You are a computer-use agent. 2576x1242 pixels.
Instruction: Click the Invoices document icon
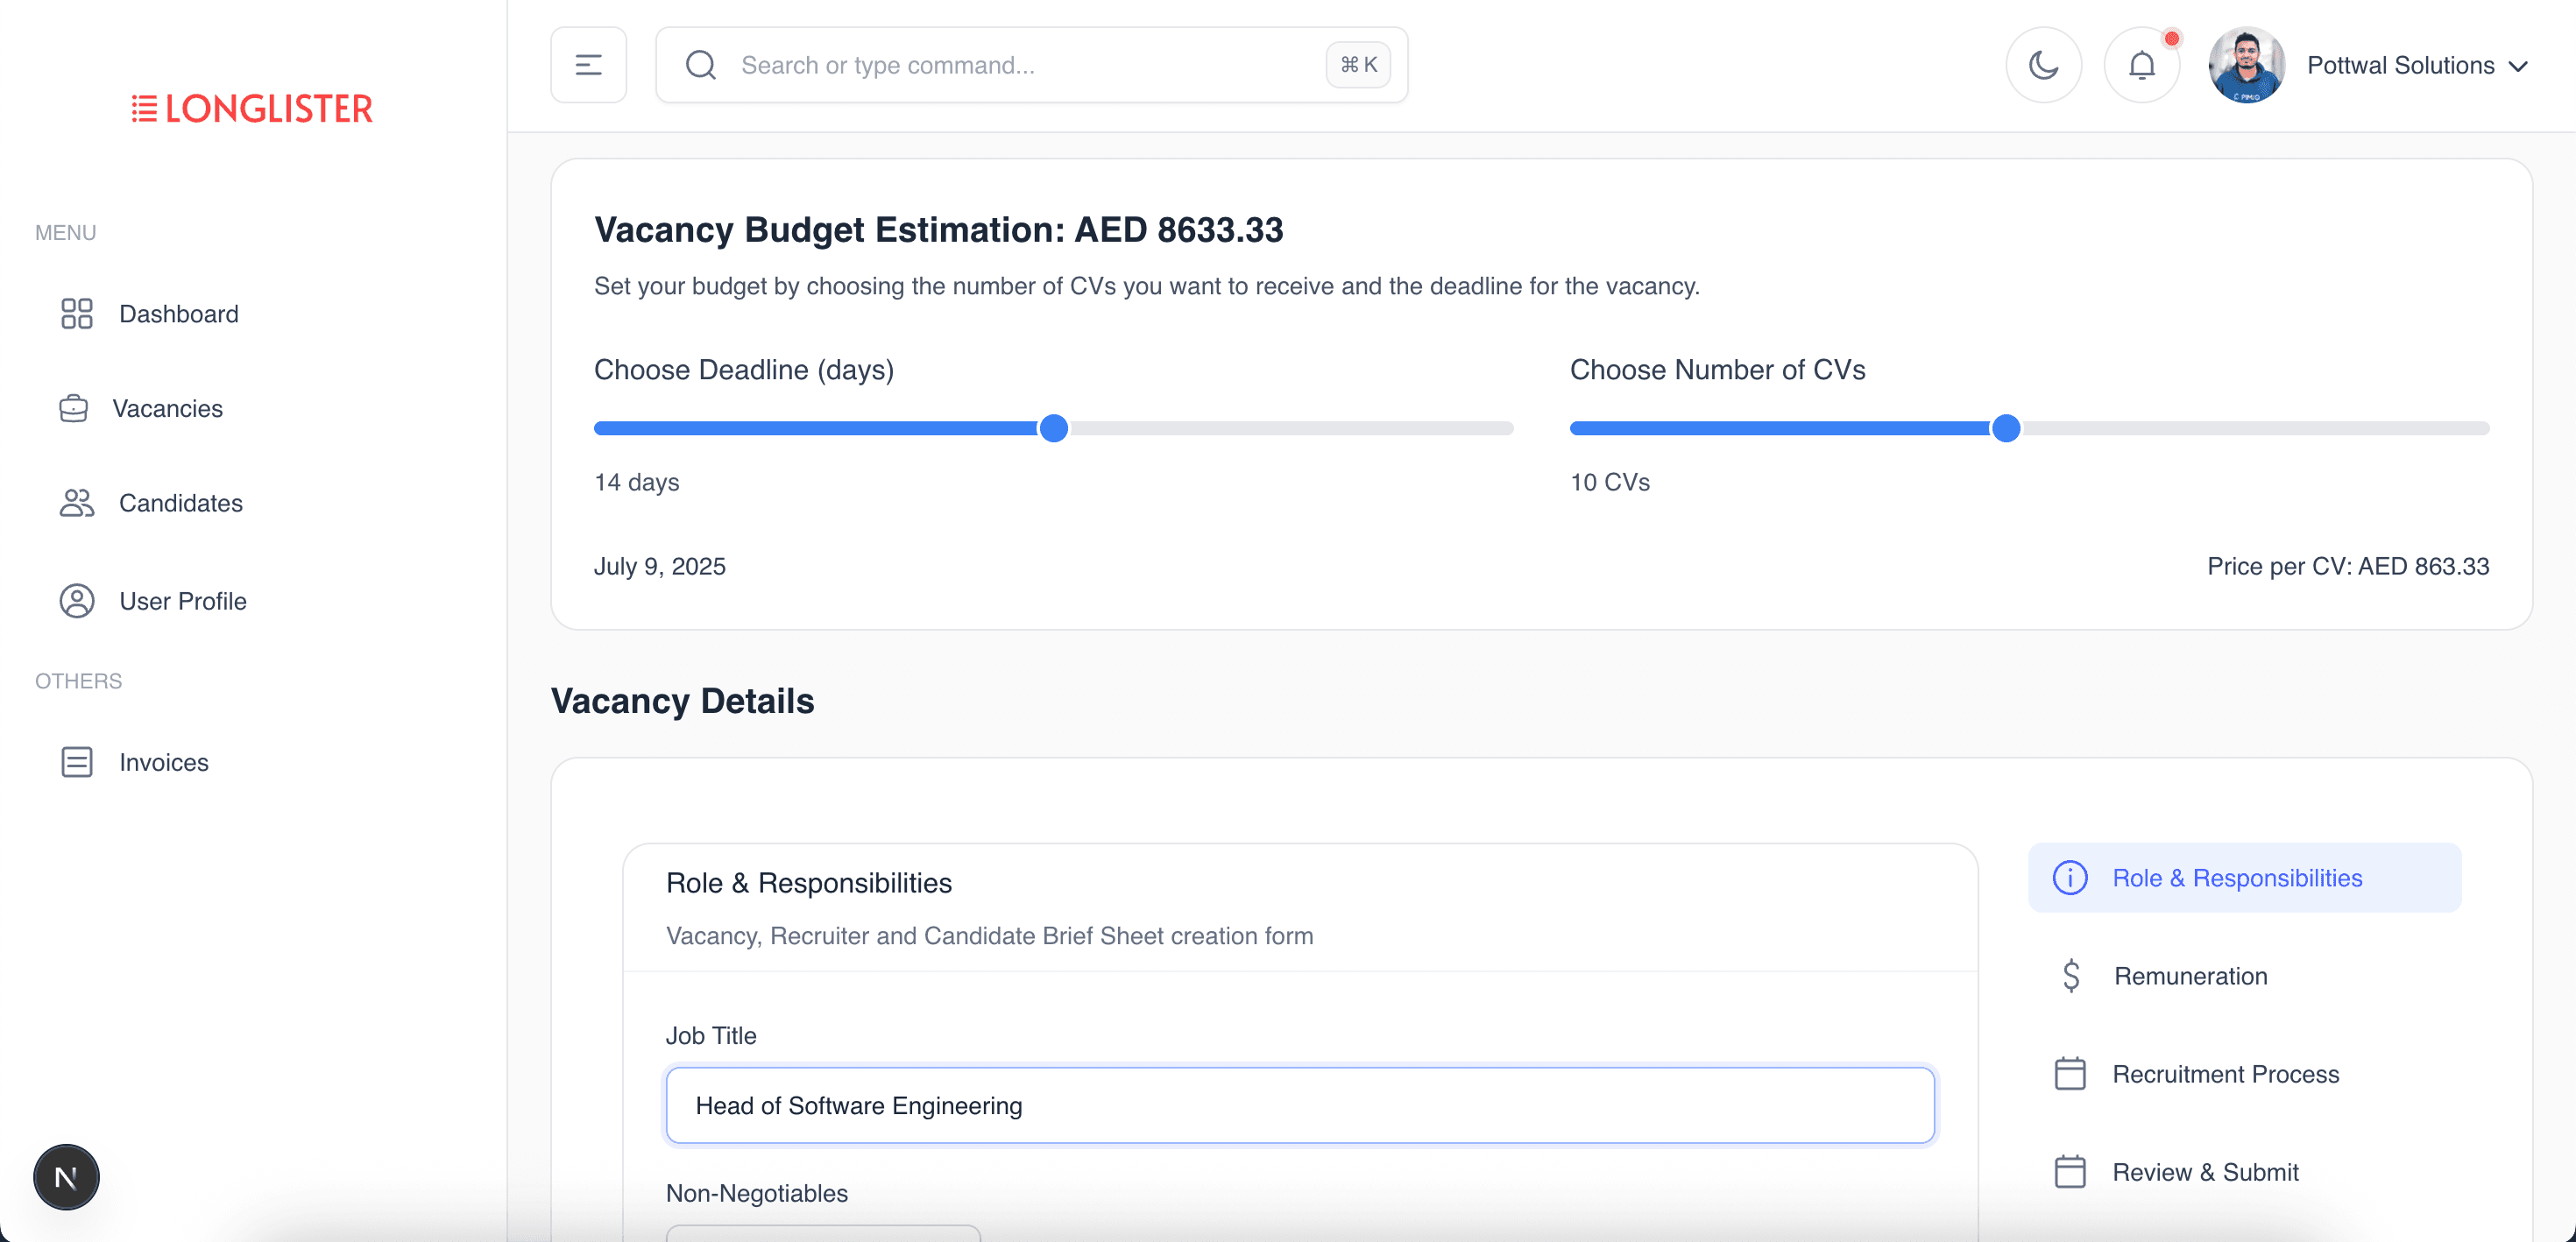pyautogui.click(x=76, y=762)
